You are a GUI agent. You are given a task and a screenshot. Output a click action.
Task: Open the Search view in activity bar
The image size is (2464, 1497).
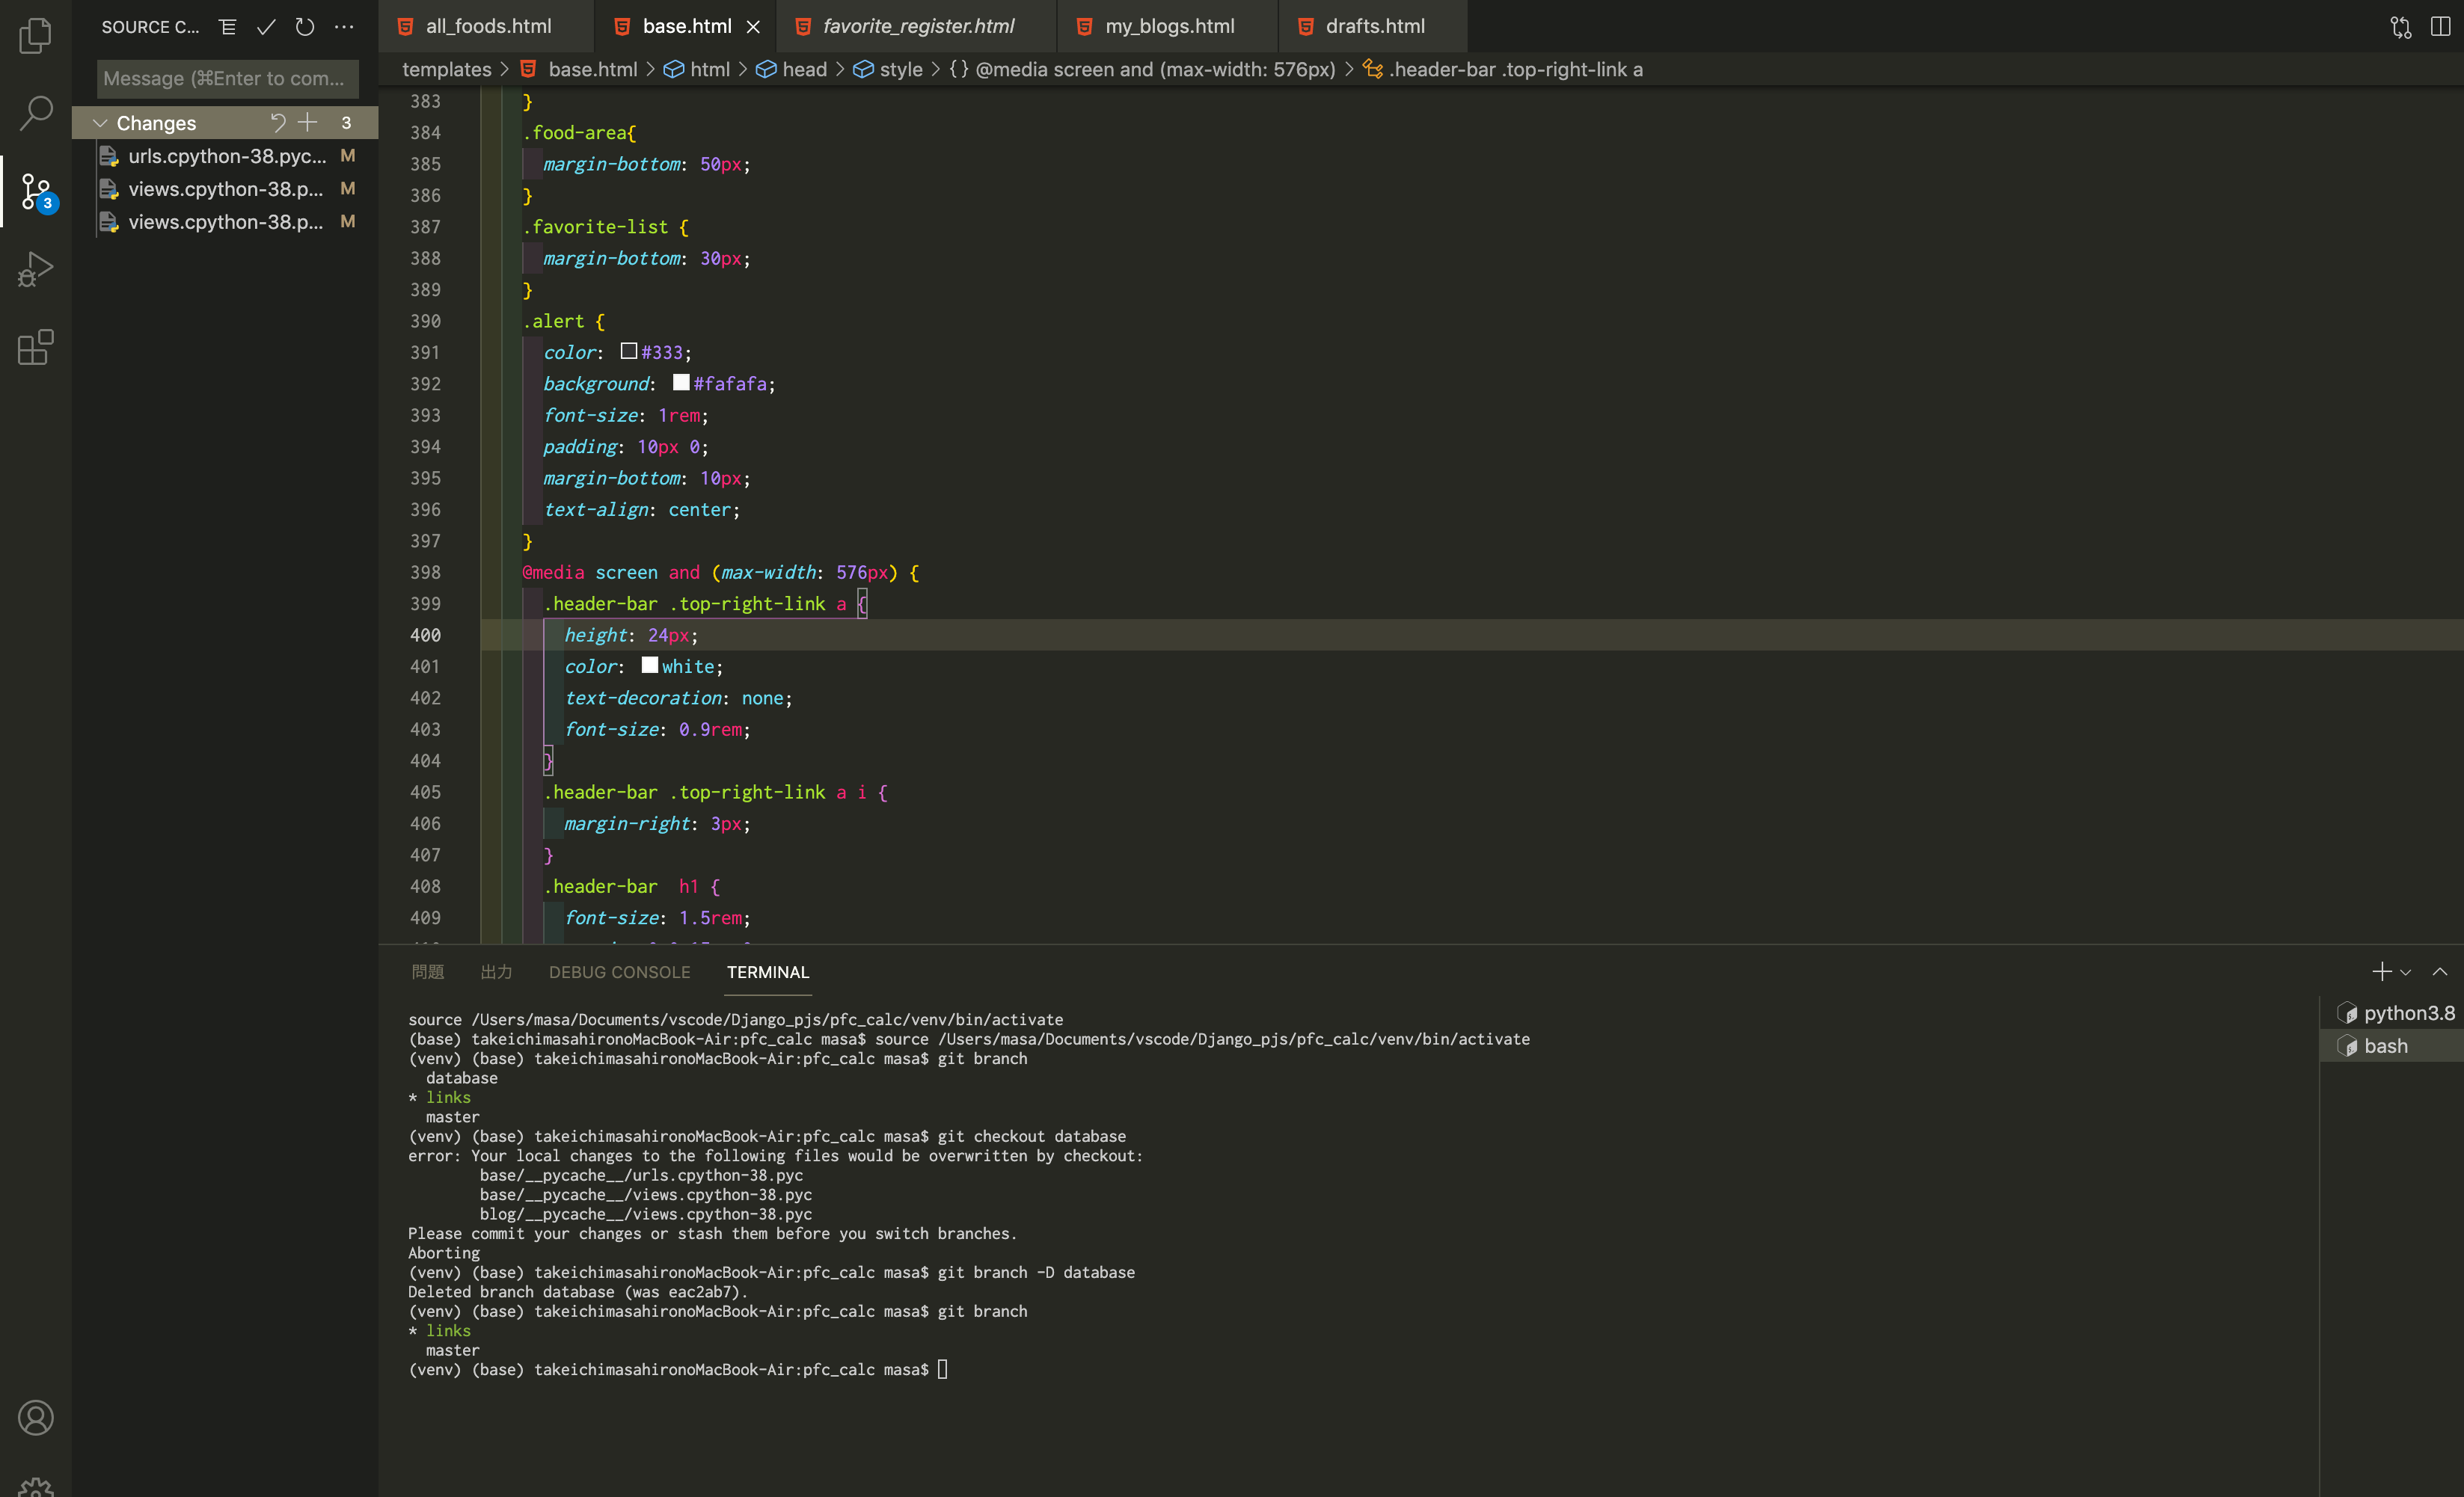[x=35, y=113]
